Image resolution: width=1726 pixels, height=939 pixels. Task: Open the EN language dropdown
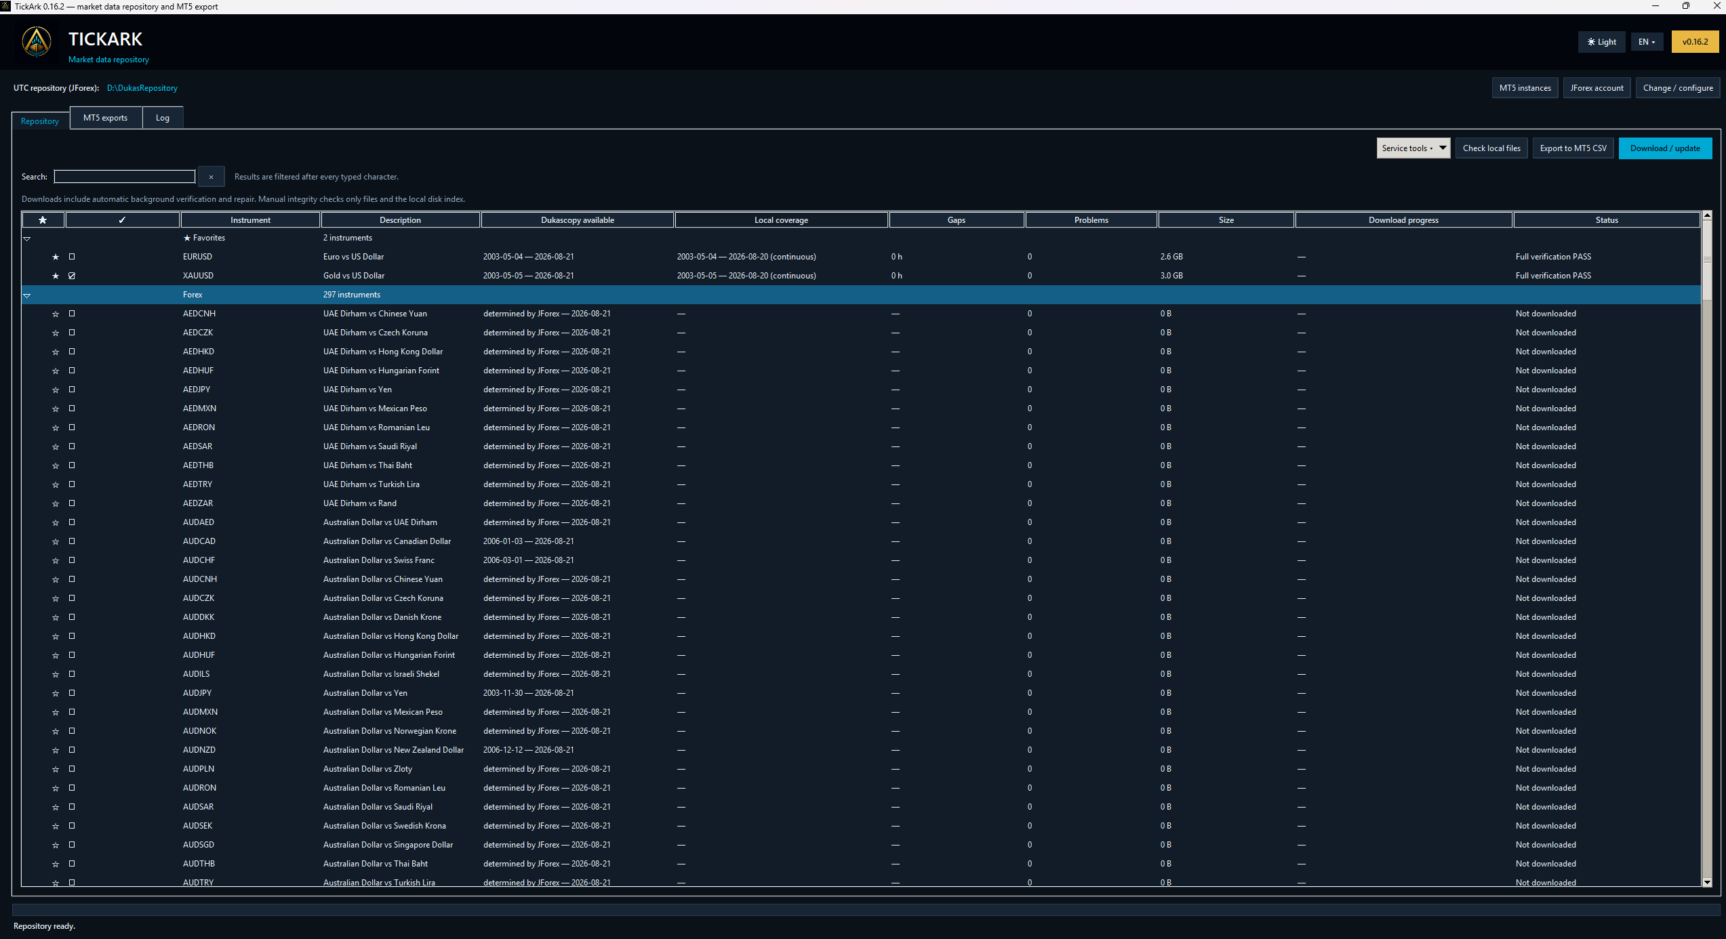point(1647,42)
